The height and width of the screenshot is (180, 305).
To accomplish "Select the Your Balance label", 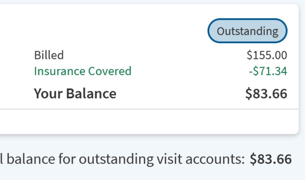I will coord(75,93).
